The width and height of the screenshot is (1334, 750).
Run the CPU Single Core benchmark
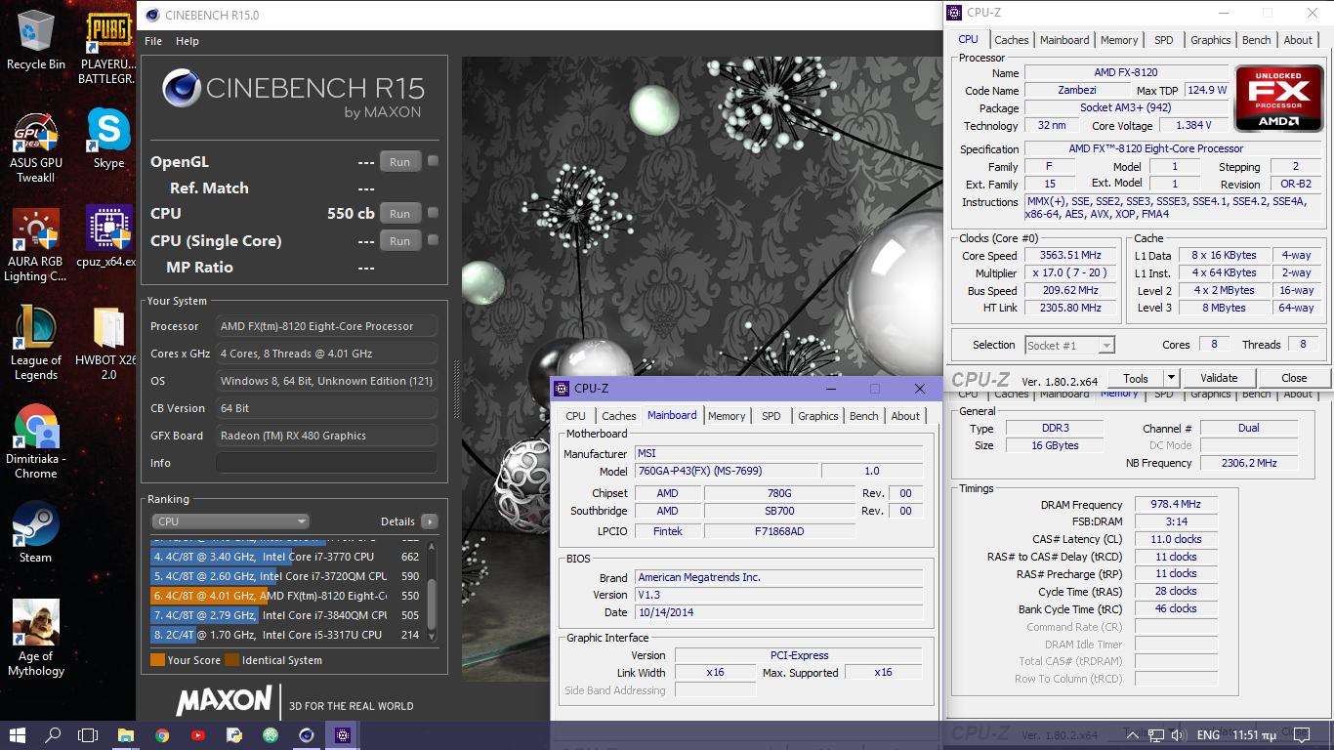(400, 240)
